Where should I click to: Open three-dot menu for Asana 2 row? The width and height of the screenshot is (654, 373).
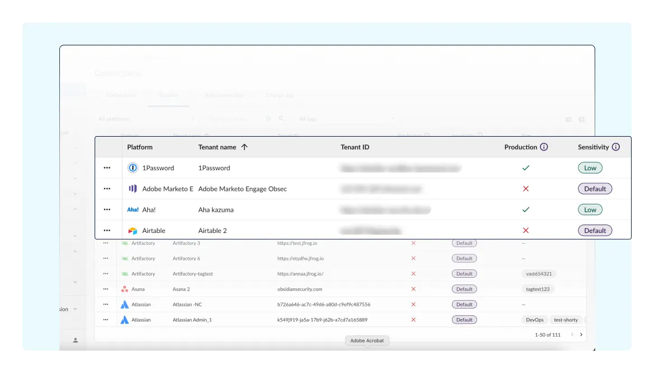105,289
